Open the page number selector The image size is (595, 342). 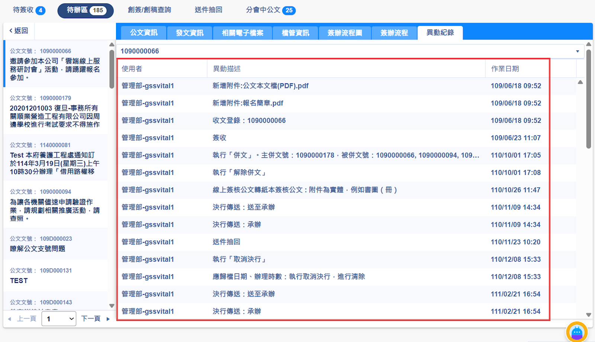click(59, 319)
